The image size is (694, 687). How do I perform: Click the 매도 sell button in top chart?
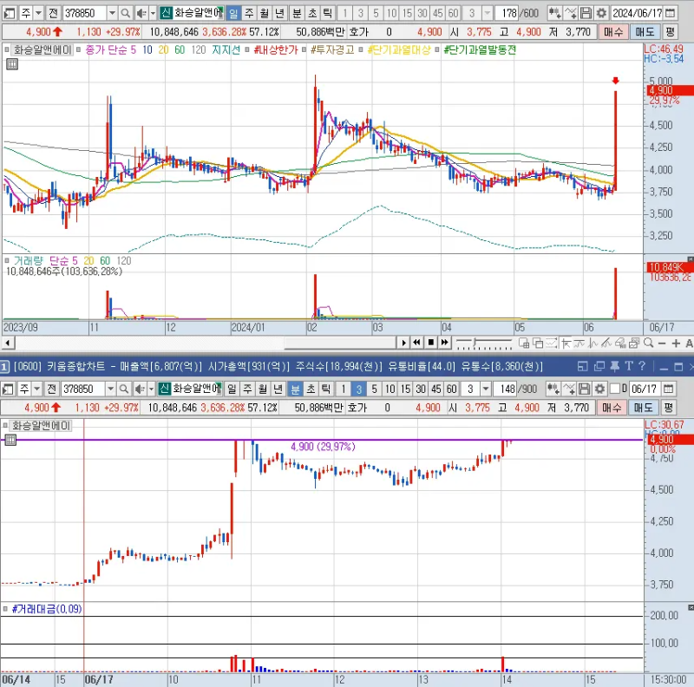[645, 32]
